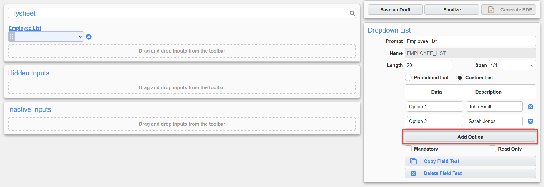Viewport: 544px width, 187px height.
Task: Click the Length input field
Action: click(428, 65)
